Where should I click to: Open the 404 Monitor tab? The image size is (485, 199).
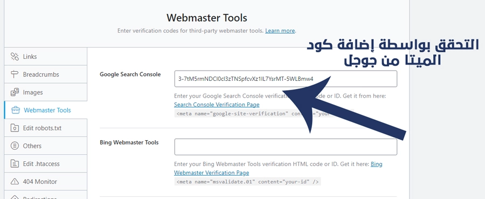pyautogui.click(x=46, y=181)
